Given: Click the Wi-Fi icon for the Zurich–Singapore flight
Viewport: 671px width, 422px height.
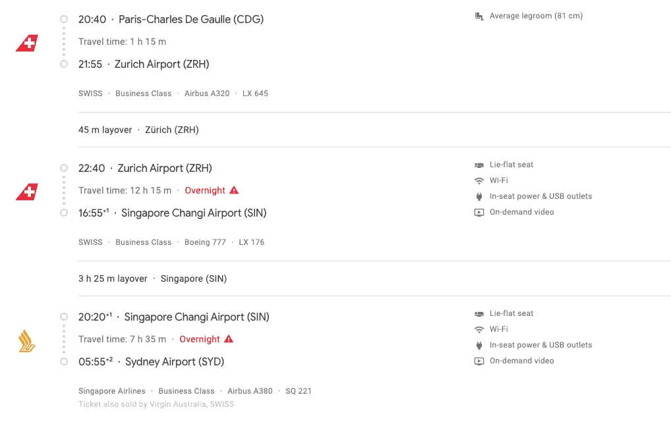Looking at the screenshot, I should tap(479, 181).
